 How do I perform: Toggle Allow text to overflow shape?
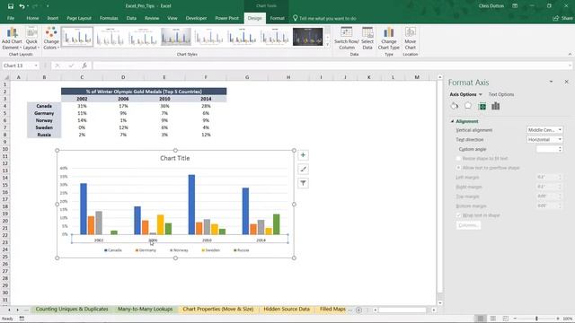[x=458, y=168]
